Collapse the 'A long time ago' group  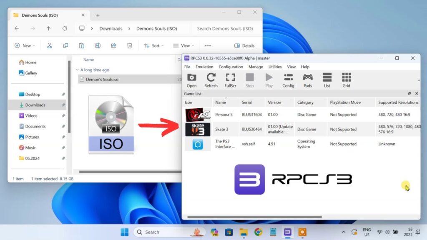click(x=77, y=70)
